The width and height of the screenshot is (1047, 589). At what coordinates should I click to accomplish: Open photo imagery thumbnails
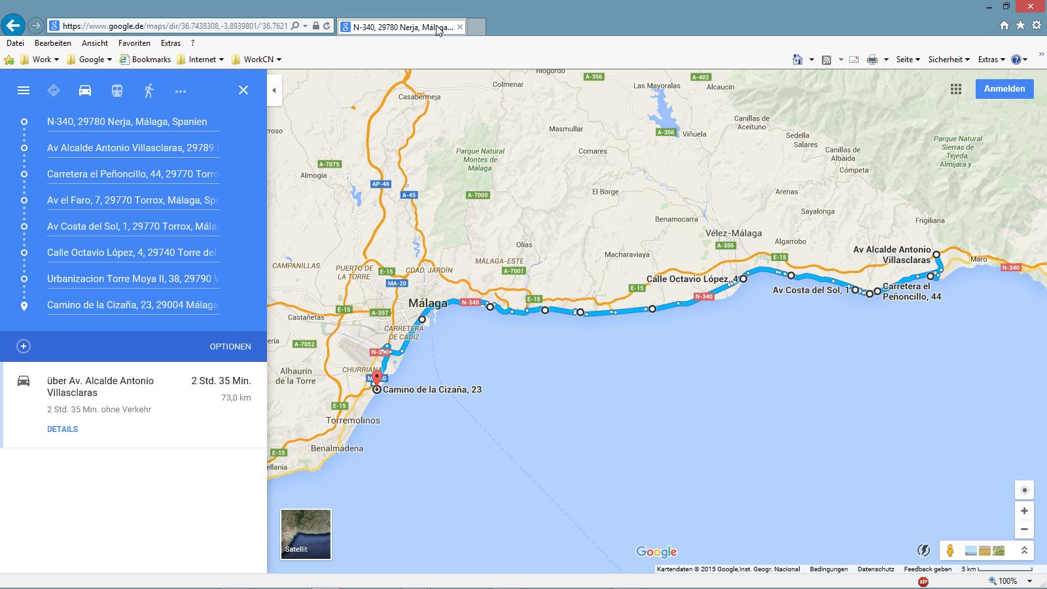click(985, 551)
